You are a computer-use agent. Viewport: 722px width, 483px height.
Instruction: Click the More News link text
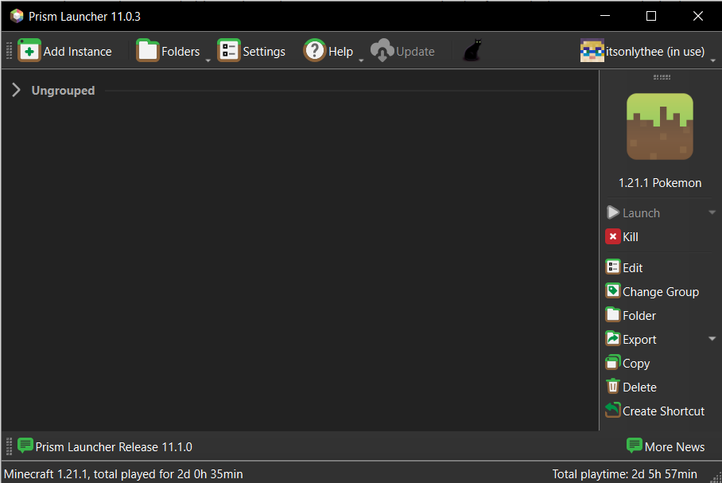click(x=674, y=447)
